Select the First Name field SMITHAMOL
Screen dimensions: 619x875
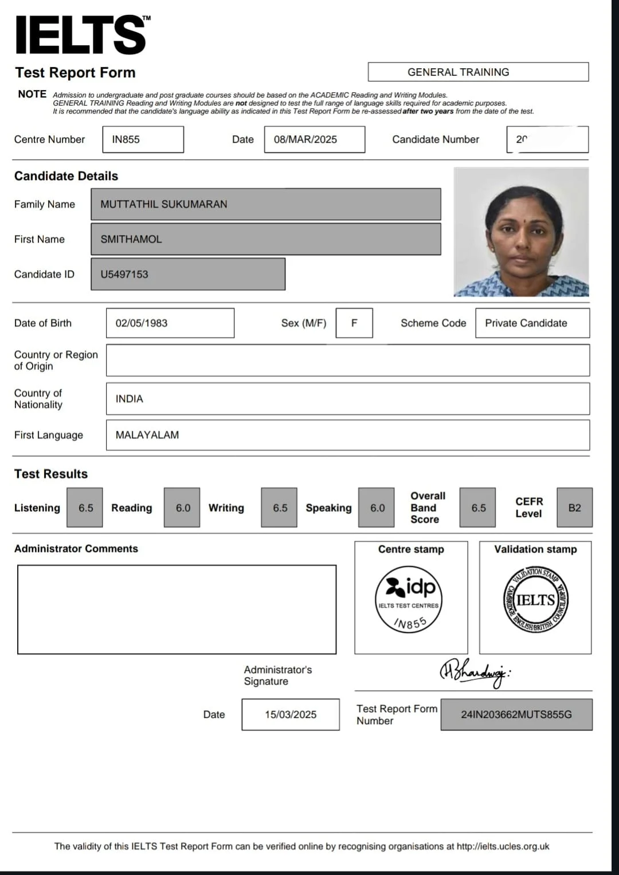point(266,239)
